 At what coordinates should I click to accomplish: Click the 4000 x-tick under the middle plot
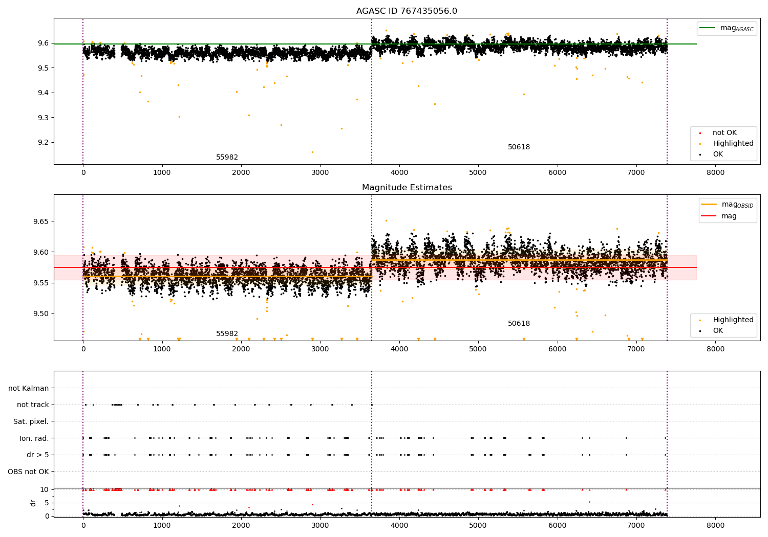[x=399, y=349]
